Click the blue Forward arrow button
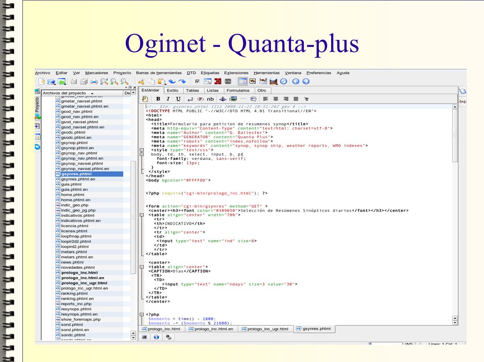 tap(306, 81)
